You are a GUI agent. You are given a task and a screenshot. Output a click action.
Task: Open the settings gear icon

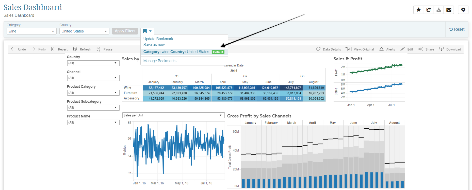[x=463, y=10]
